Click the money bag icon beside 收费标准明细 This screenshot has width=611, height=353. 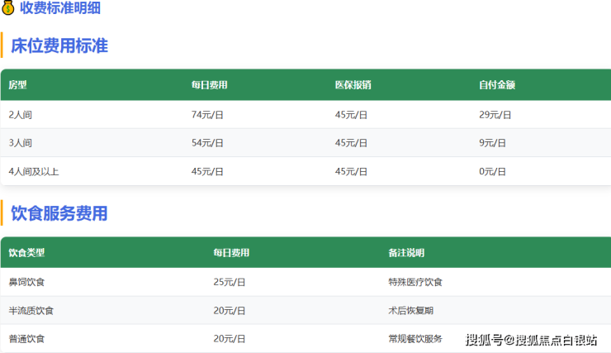coord(8,8)
